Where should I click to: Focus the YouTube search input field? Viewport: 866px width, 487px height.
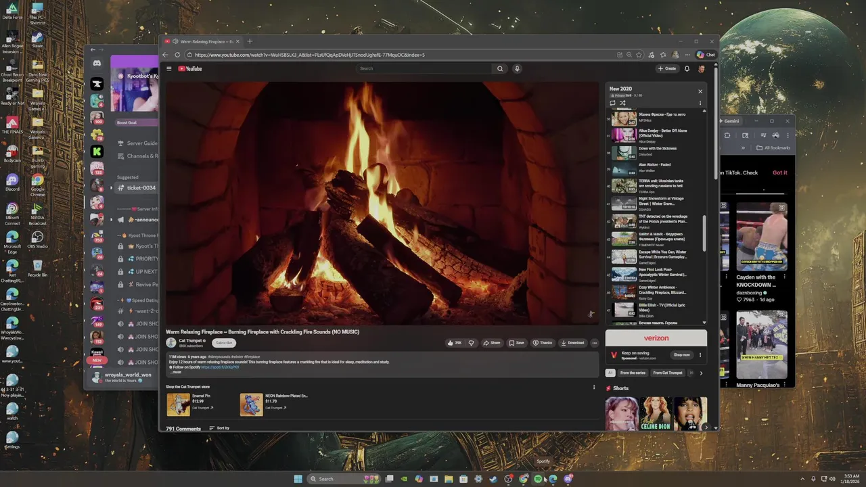425,68
